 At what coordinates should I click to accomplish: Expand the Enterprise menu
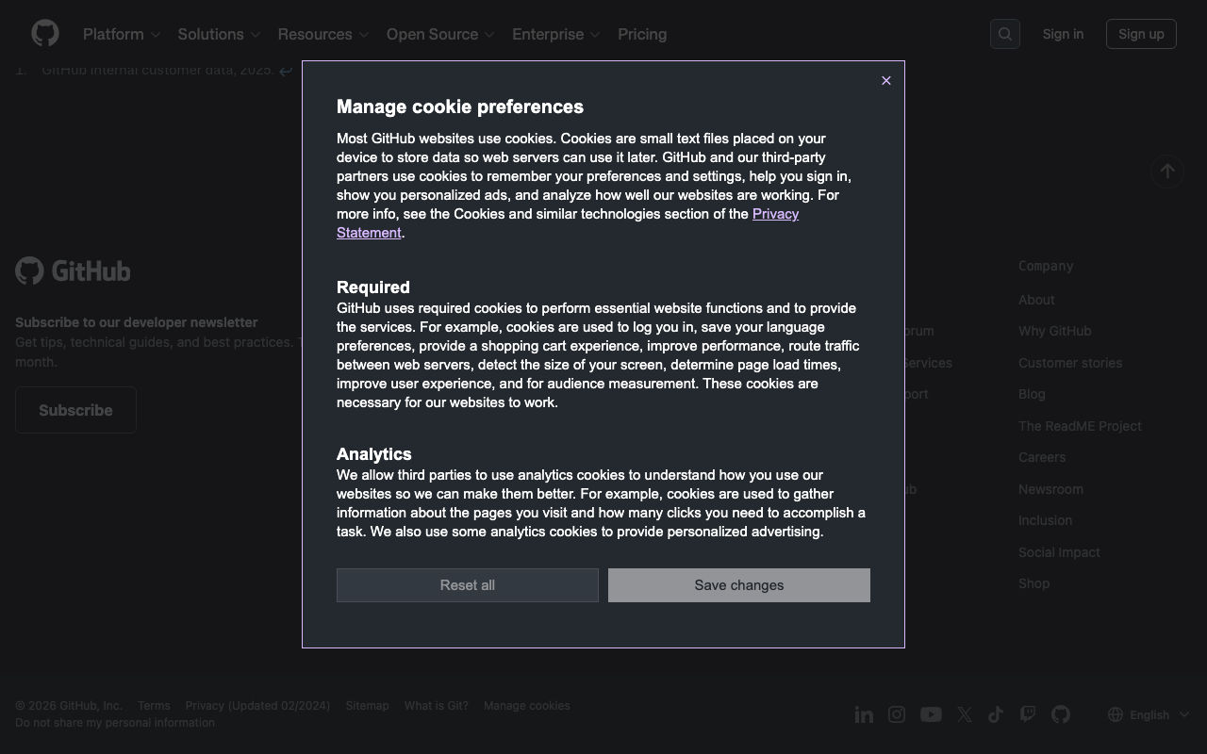click(556, 34)
